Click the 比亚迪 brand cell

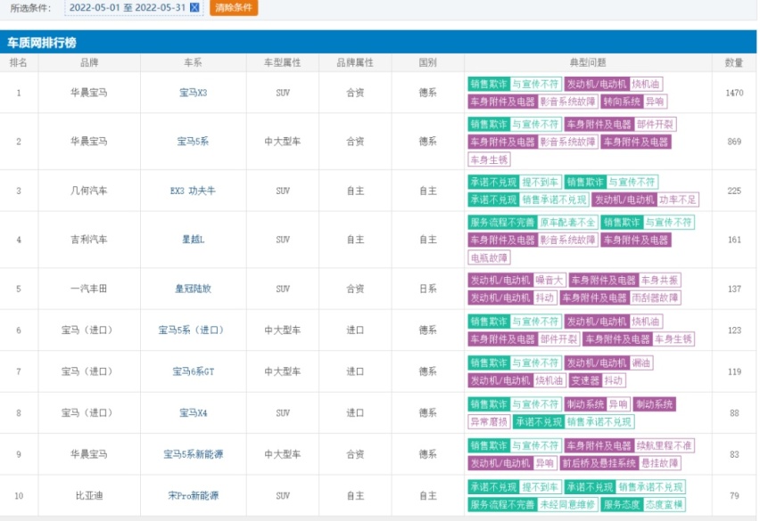click(x=89, y=495)
